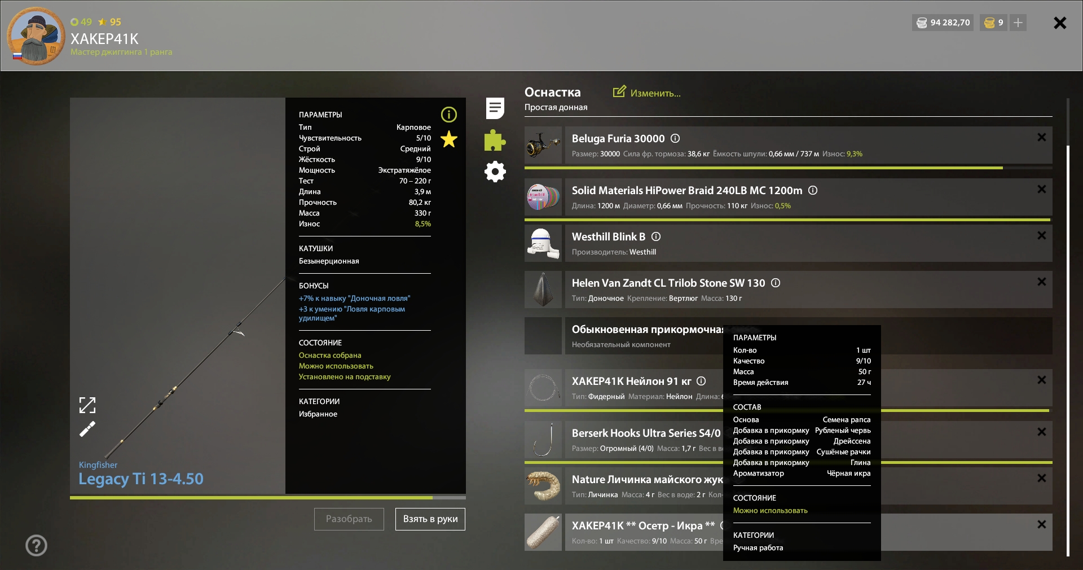This screenshot has height=570, width=1083.
Task: Click the ХАКЕР41К player avatar
Action: coord(36,36)
